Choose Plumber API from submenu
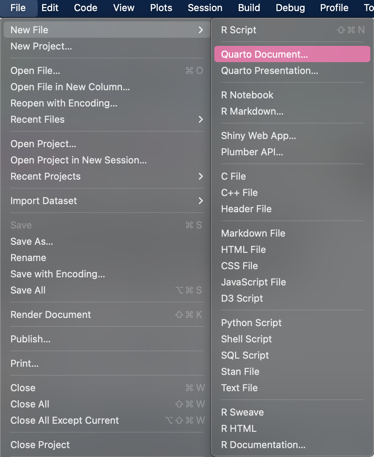Image resolution: width=374 pixels, height=457 pixels. pos(252,152)
